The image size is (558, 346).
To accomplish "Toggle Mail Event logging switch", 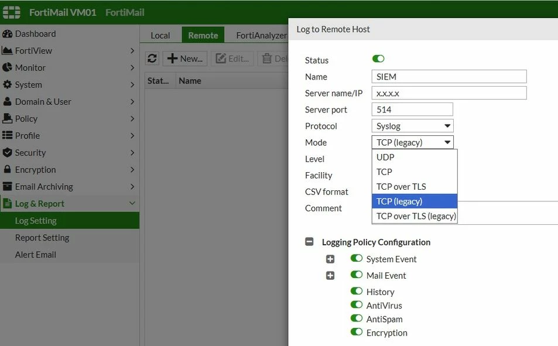I will coord(356,275).
